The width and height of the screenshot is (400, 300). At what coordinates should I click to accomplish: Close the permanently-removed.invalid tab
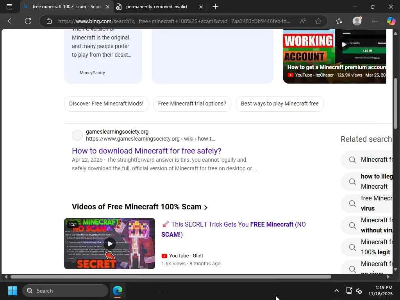(x=201, y=7)
